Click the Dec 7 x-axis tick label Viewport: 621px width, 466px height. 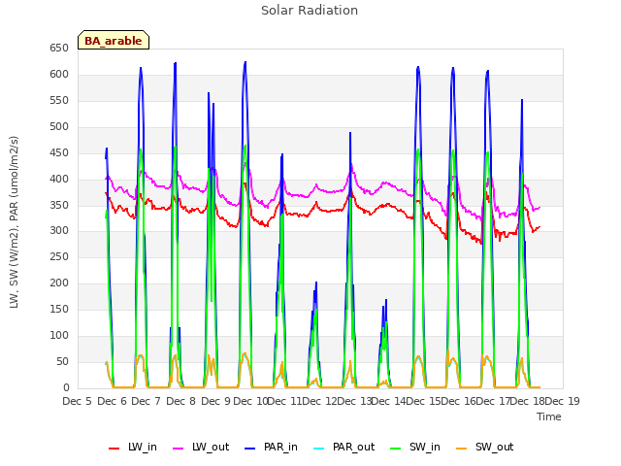click(147, 401)
